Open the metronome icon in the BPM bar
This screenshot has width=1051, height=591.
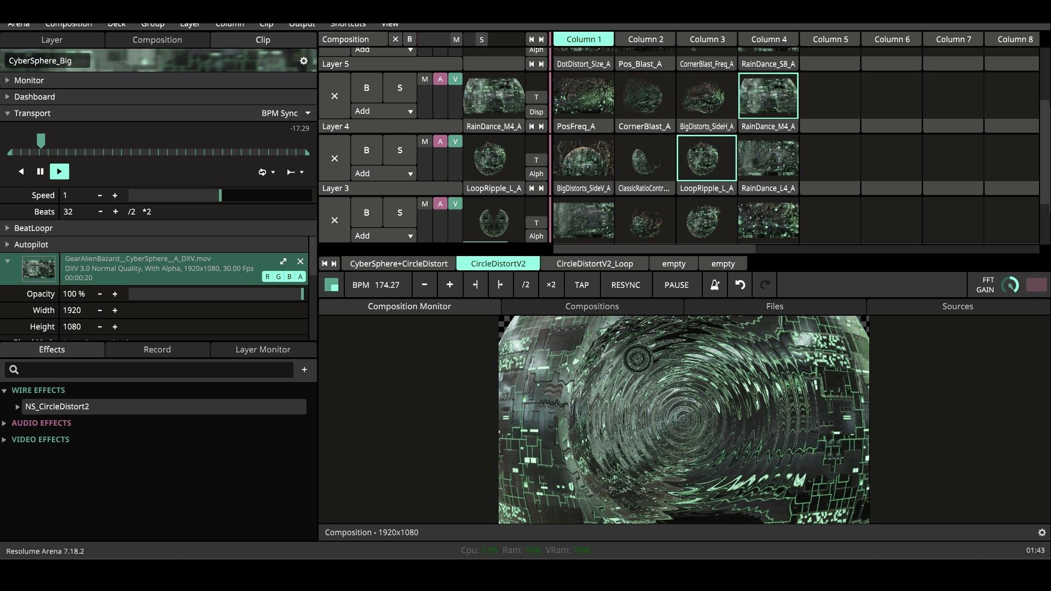click(x=714, y=285)
